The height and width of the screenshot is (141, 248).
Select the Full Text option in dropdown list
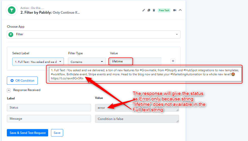pos(145,74)
